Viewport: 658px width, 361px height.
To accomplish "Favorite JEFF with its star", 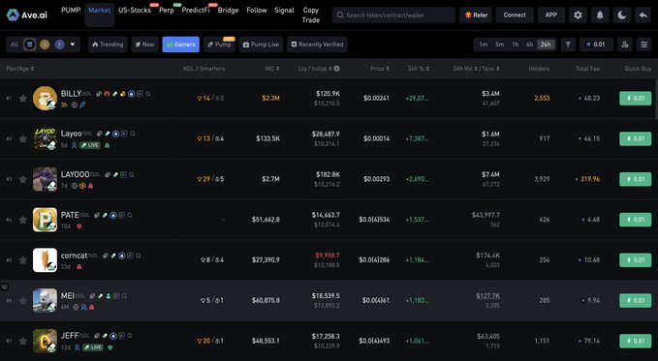I will [22, 341].
